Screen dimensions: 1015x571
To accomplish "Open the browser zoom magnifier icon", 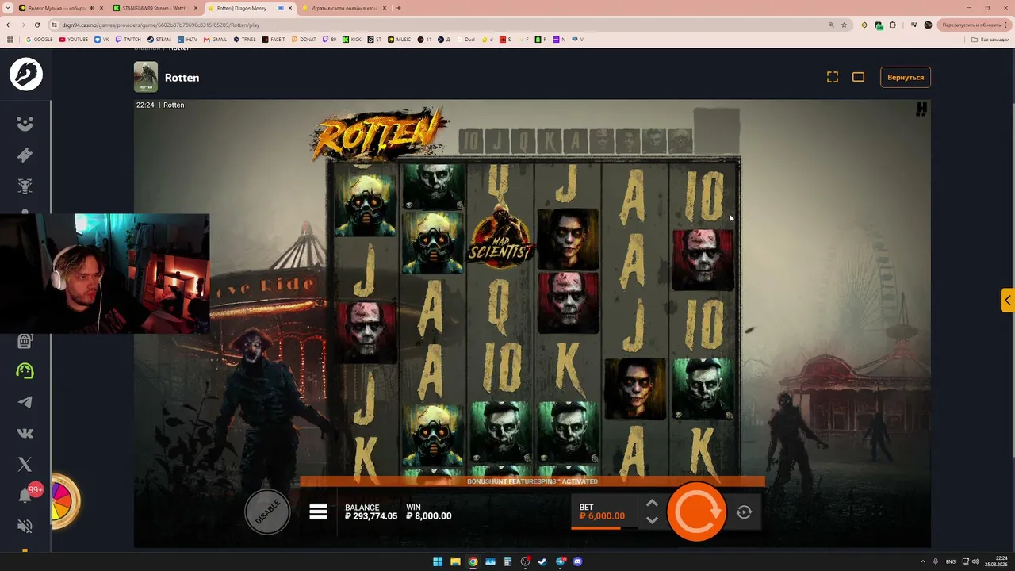I will [831, 25].
